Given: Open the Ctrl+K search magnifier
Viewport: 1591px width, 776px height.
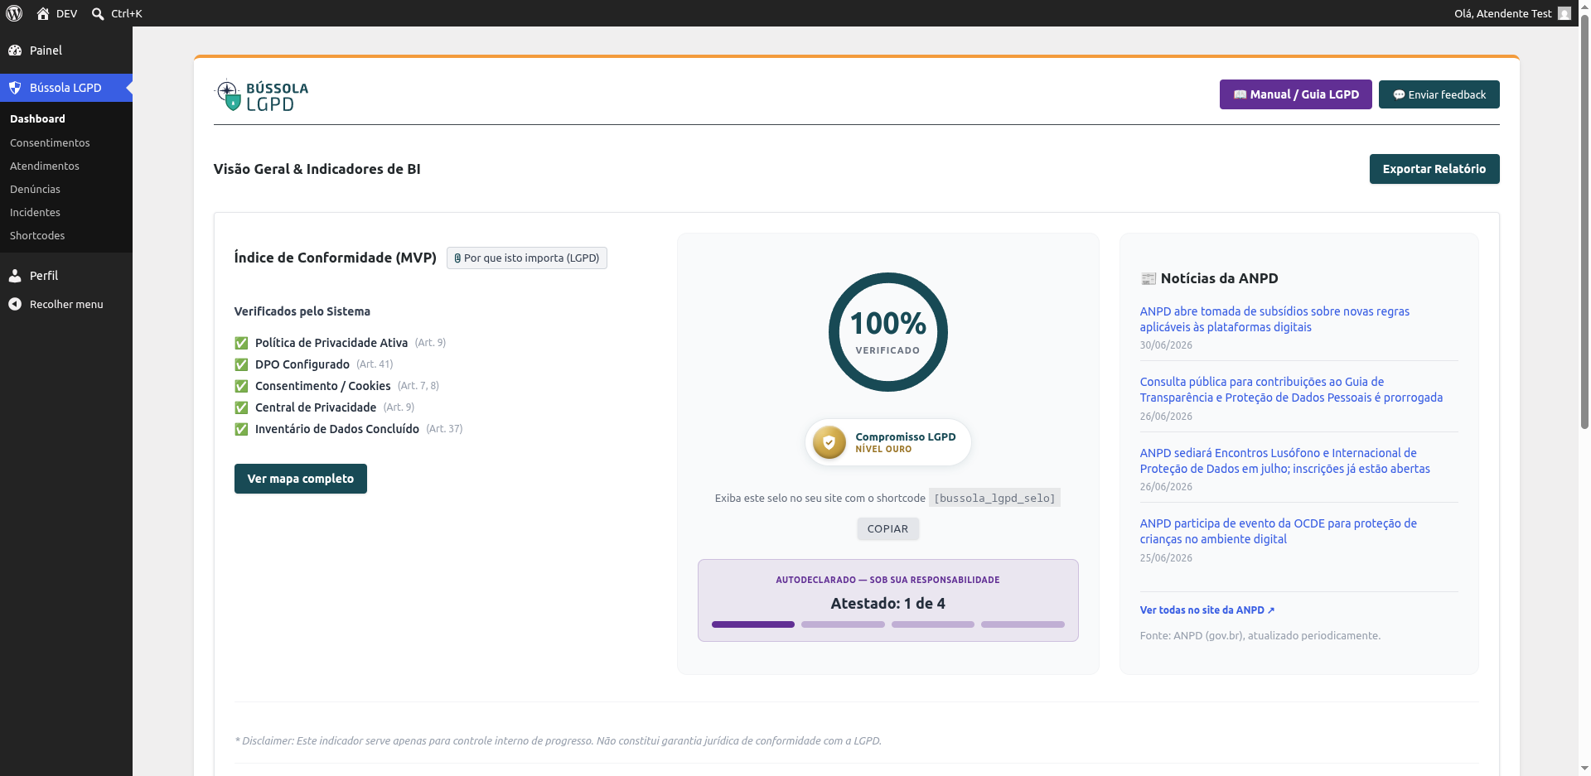Looking at the screenshot, I should (98, 13).
